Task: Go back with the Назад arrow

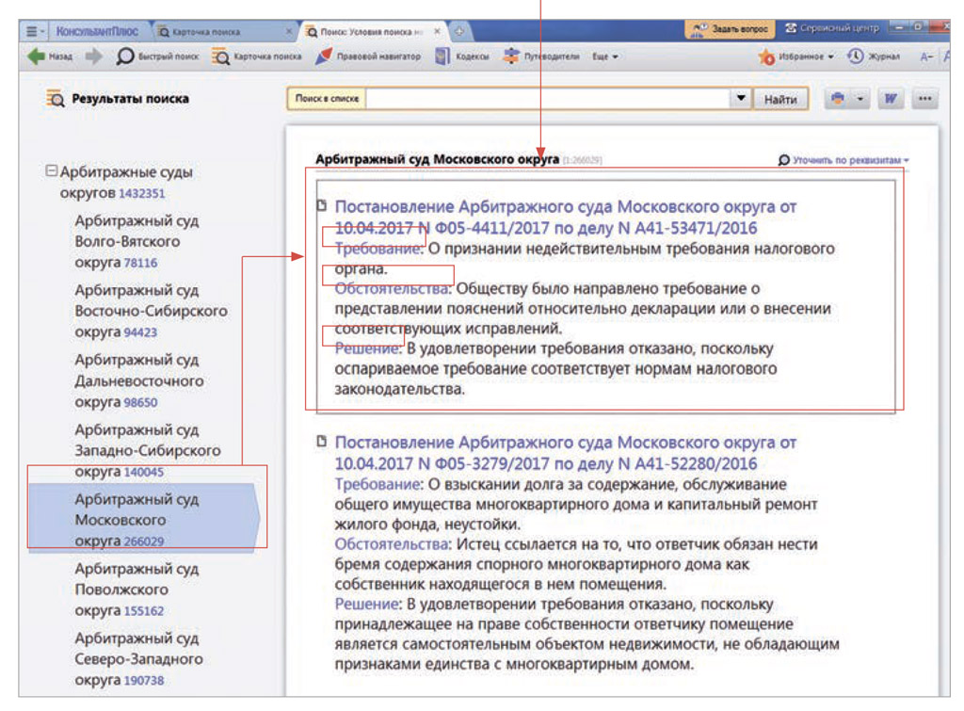Action: (51, 57)
